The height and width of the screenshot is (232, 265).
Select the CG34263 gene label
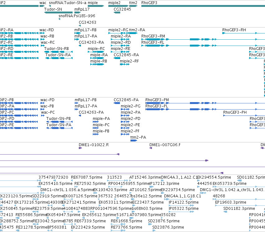pyautogui.click(x=88, y=22)
